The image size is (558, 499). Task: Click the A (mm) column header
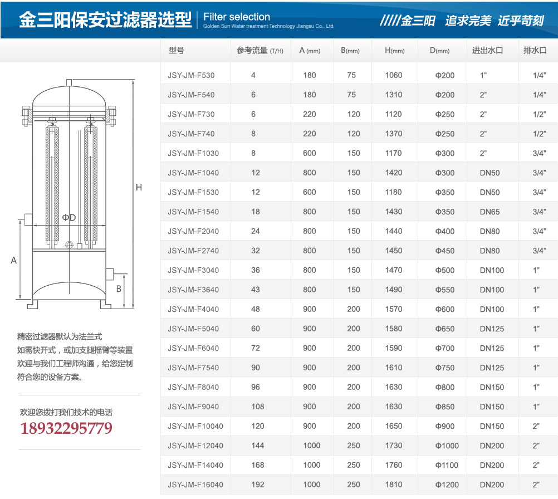[310, 51]
